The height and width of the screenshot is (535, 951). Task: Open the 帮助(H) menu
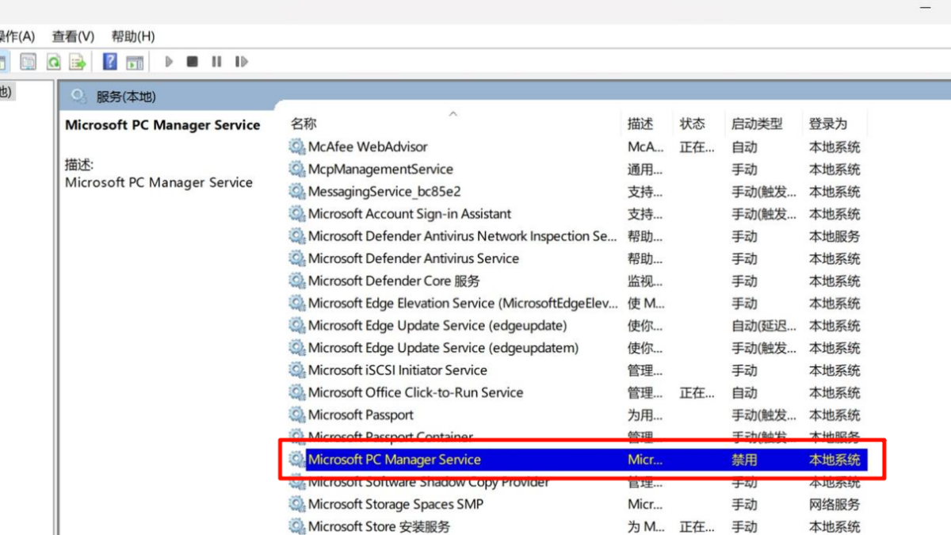pos(133,36)
